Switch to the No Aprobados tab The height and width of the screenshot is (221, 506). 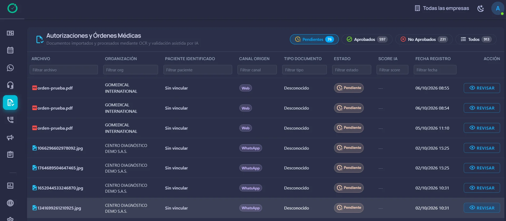tap(424, 39)
